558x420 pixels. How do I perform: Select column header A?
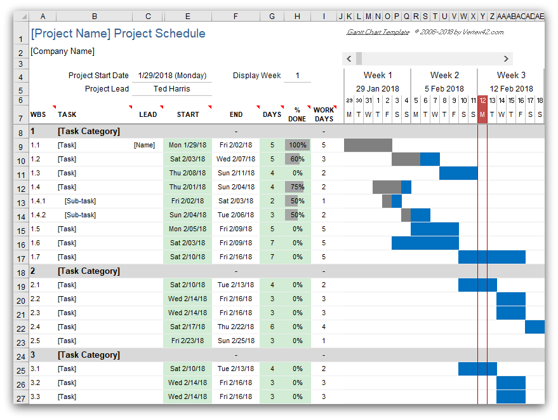pyautogui.click(x=43, y=17)
